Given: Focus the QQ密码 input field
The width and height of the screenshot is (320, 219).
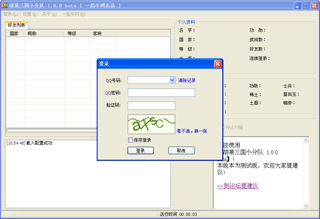Looking at the screenshot, I should [161, 93].
